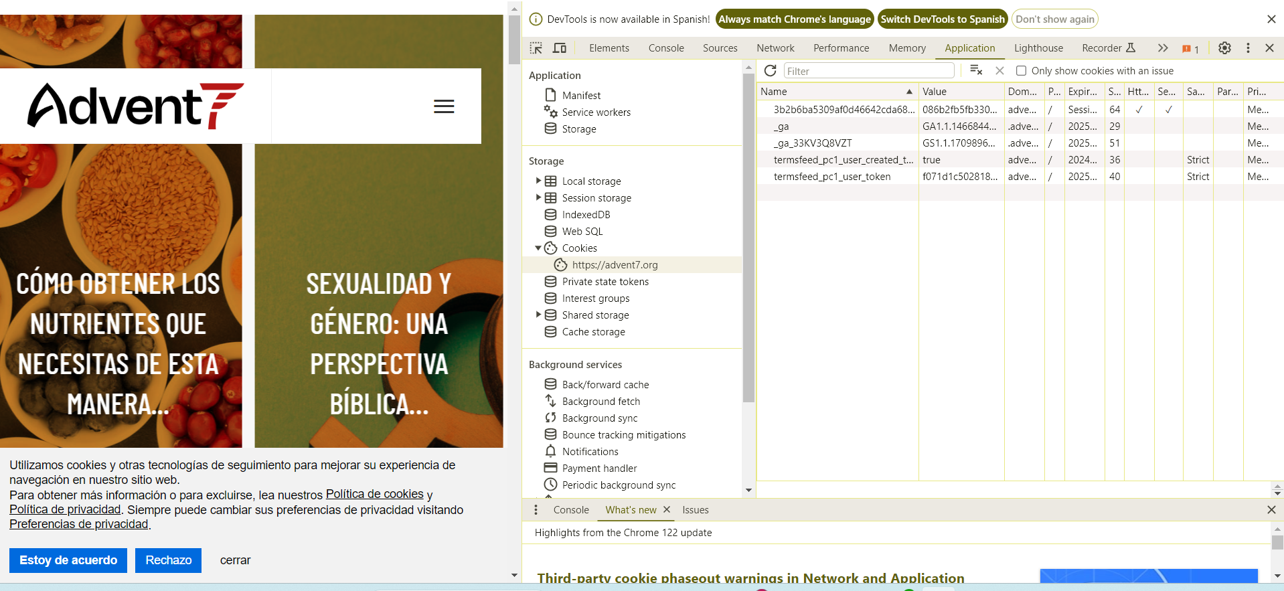
Task: Toggle the device toolbar icon
Action: coord(560,48)
